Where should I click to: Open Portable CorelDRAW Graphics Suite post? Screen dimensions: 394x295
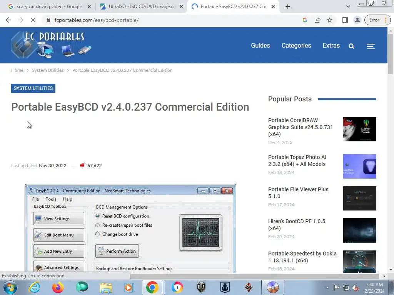click(x=301, y=127)
